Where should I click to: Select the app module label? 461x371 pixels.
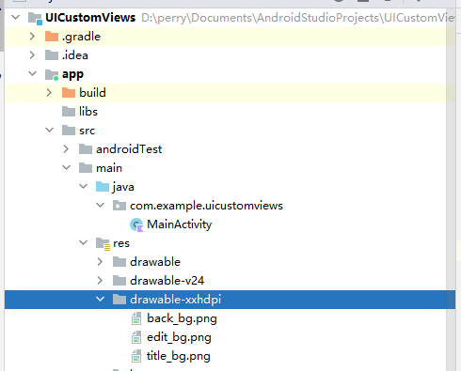(x=72, y=74)
